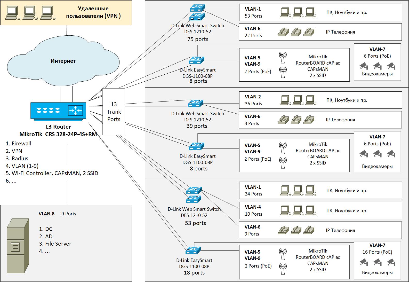Select the '2. VPN' list entry
409x282 pixels.
coord(14,151)
